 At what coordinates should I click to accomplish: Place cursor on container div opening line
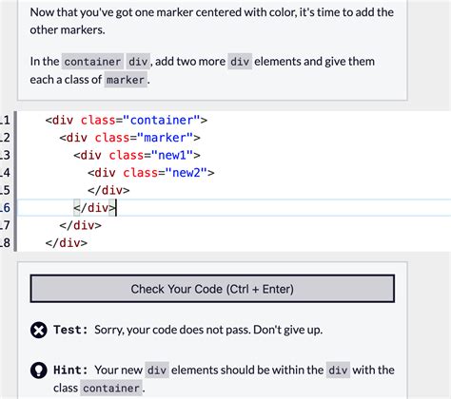(127, 121)
